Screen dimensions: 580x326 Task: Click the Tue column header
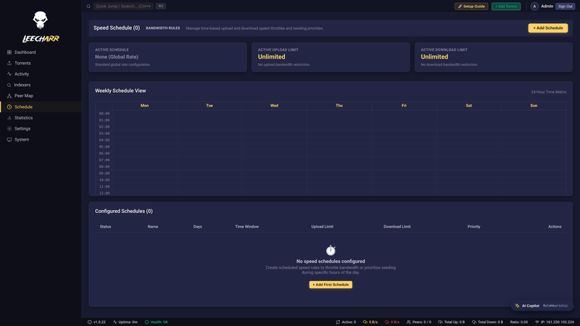(210, 106)
